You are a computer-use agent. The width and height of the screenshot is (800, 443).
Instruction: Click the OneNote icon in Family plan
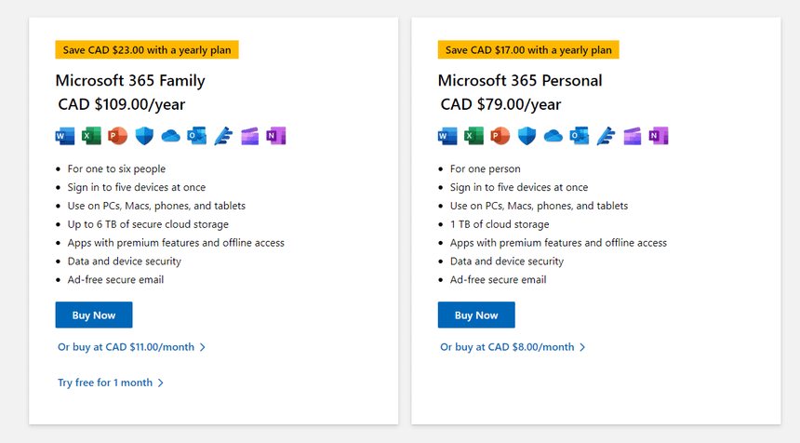pyautogui.click(x=275, y=136)
